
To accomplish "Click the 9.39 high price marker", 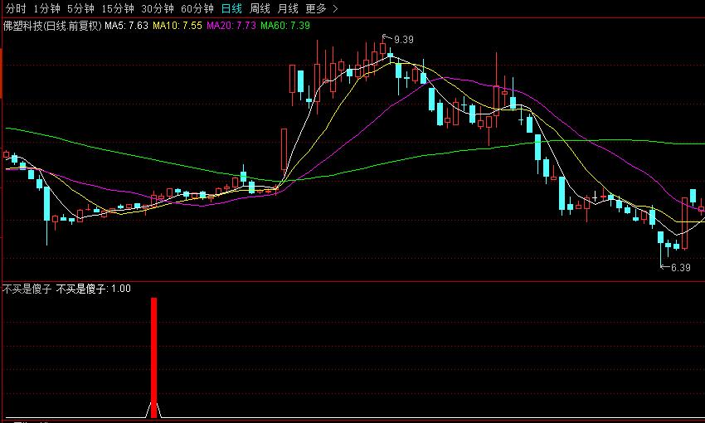I will pyautogui.click(x=403, y=40).
